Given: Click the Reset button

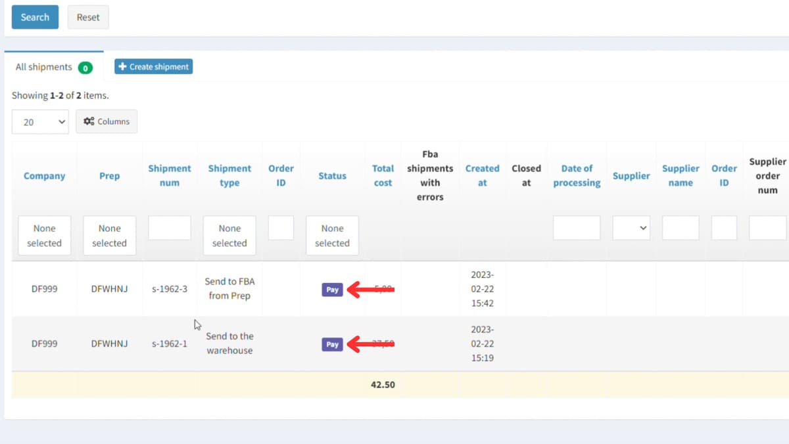Looking at the screenshot, I should (88, 17).
